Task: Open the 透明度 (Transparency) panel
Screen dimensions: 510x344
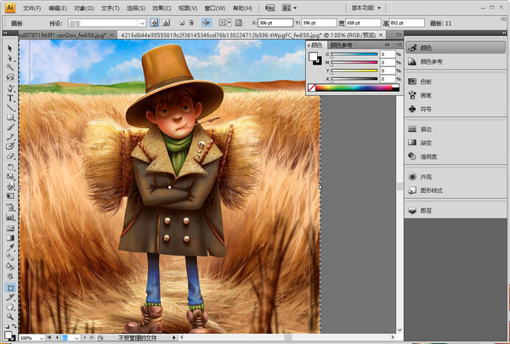Action: point(427,156)
